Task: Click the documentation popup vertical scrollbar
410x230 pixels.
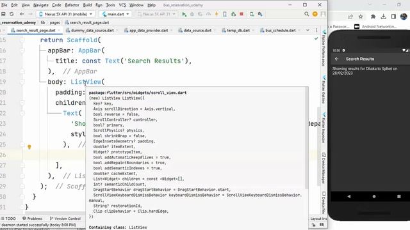Action: click(306, 137)
